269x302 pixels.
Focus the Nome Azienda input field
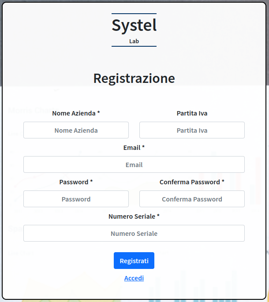pyautogui.click(x=76, y=130)
